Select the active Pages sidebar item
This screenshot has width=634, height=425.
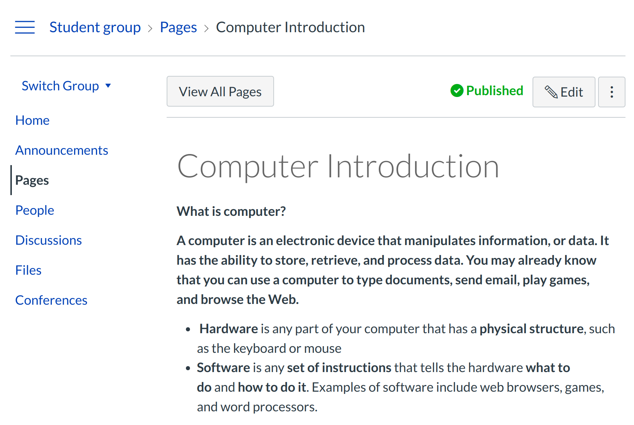pos(32,180)
